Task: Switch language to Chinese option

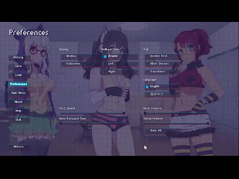Action: [x=163, y=94]
